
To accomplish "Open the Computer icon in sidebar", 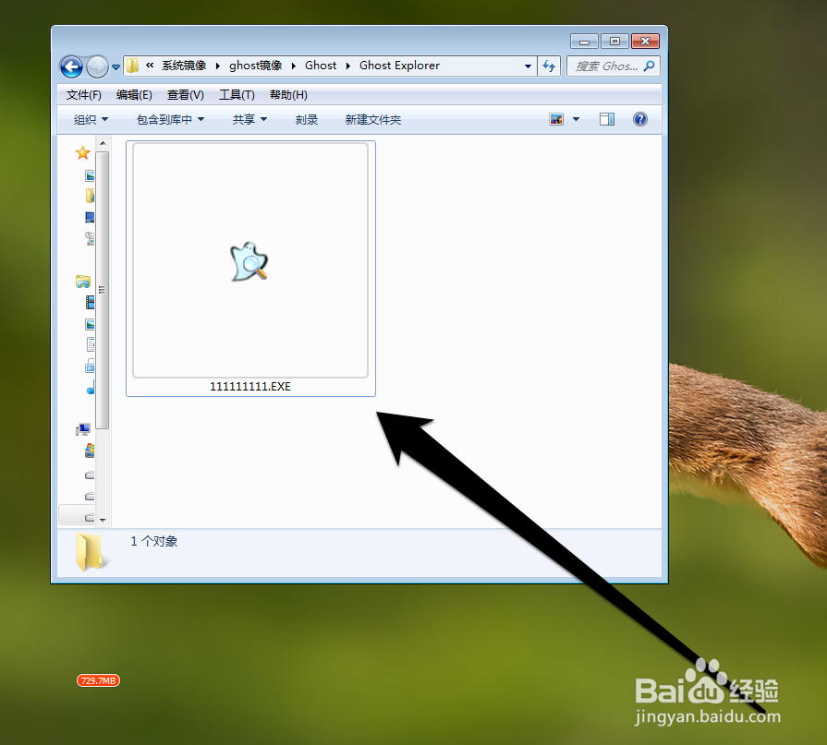I will 83,430.
